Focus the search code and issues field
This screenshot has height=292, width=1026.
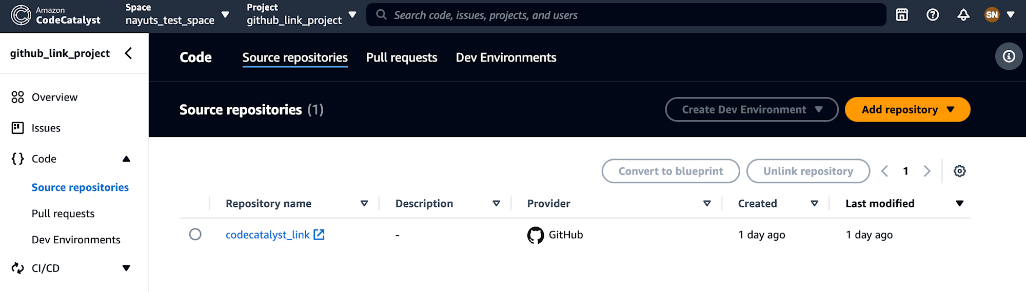[626, 15]
